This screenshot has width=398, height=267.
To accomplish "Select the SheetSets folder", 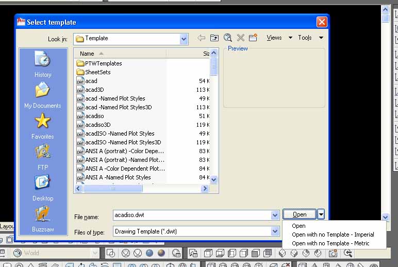I will (x=94, y=72).
